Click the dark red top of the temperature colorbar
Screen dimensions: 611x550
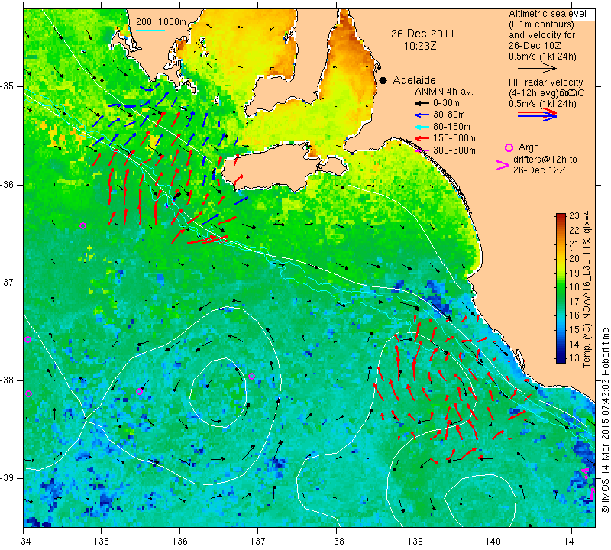point(561,217)
